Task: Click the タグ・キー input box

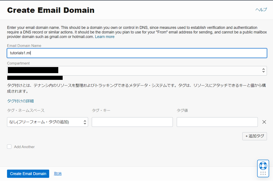Action: pyautogui.click(x=132, y=122)
